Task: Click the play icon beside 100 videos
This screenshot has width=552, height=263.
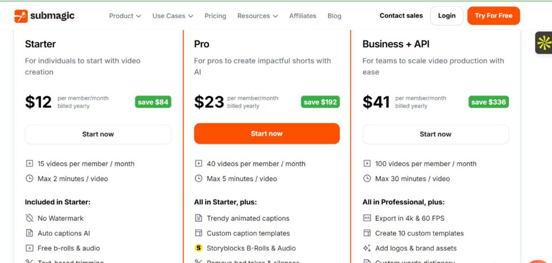Action: pyautogui.click(x=367, y=164)
